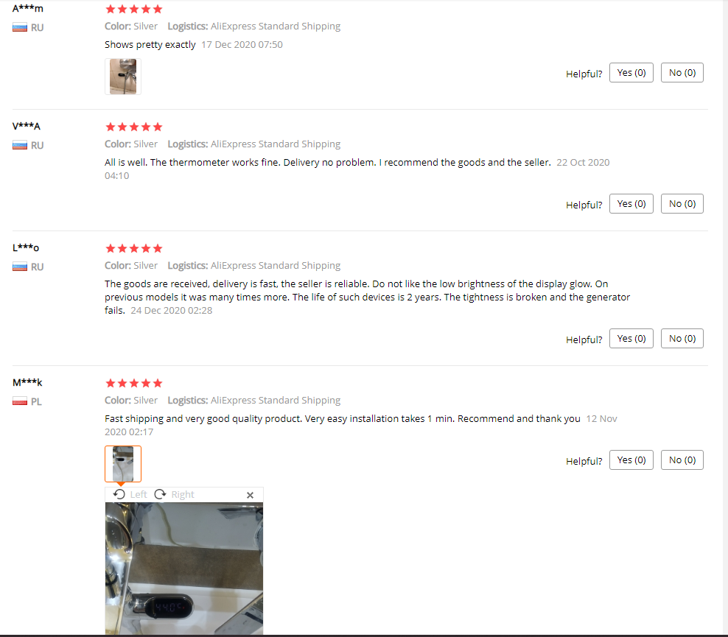Vote Yes on L***o's review
This screenshot has width=728, height=637.
point(631,339)
